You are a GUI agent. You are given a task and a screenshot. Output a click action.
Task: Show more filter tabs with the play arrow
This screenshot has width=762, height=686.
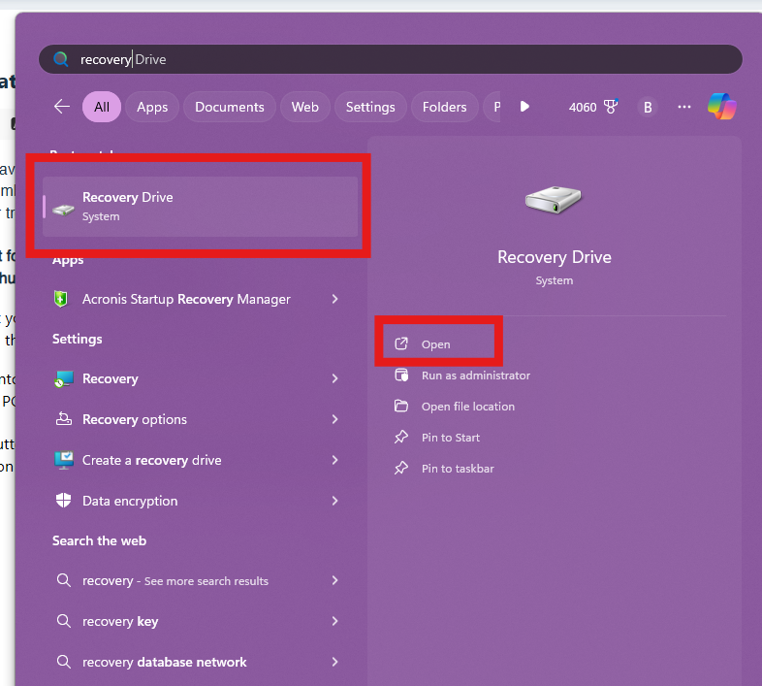point(524,107)
